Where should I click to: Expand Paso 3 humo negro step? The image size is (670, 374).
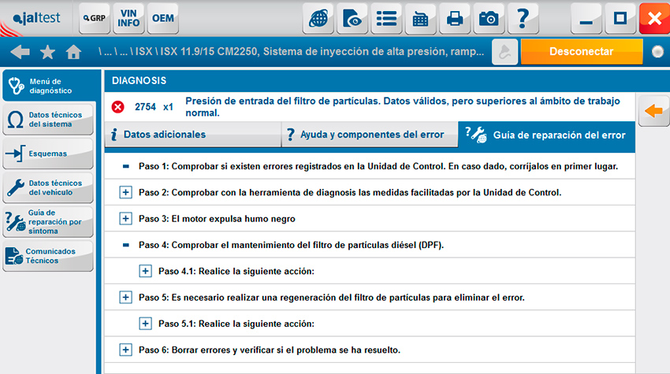click(125, 219)
